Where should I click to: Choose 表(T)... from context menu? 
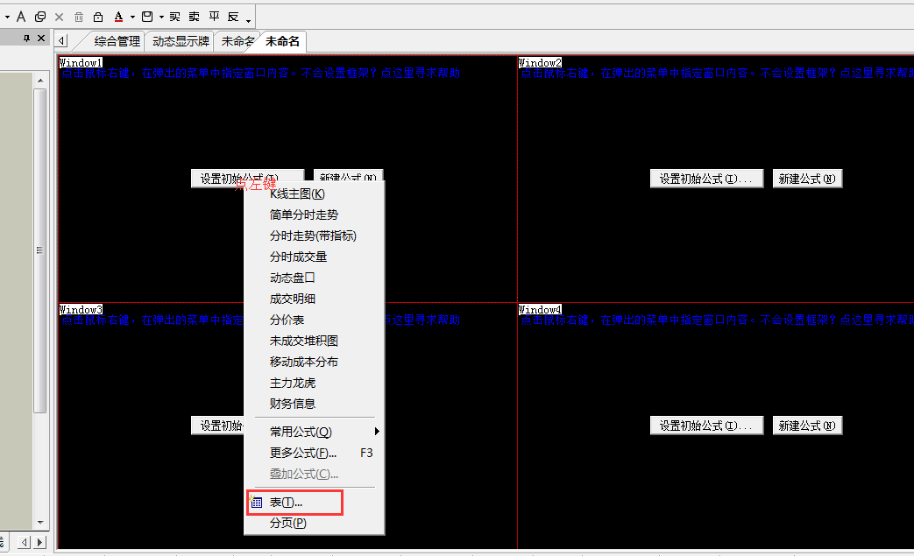click(x=315, y=503)
